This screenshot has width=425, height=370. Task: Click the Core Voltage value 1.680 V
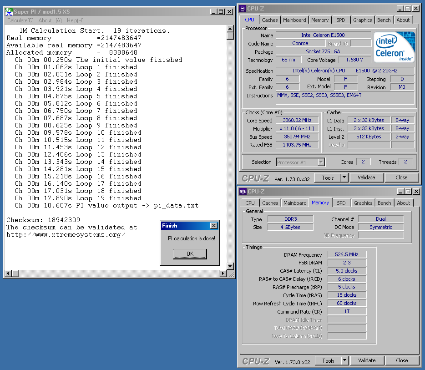(354, 60)
